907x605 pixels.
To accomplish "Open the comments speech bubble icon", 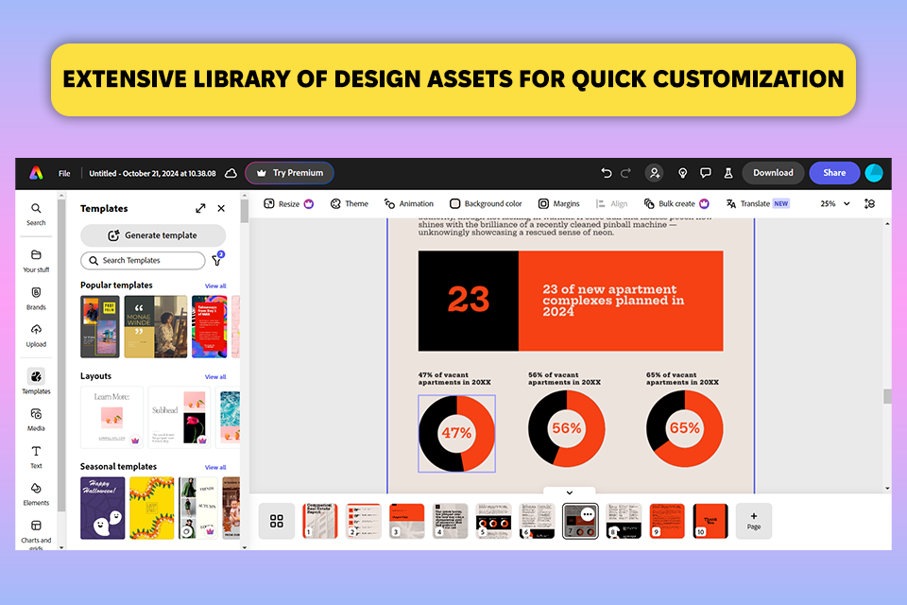I will 705,173.
